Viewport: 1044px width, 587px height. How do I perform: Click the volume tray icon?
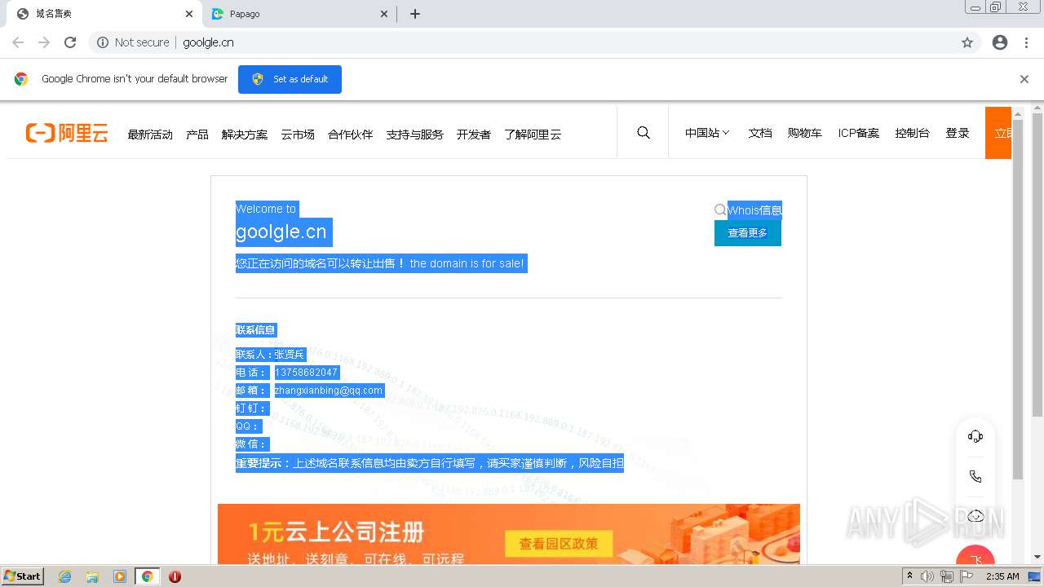(927, 576)
